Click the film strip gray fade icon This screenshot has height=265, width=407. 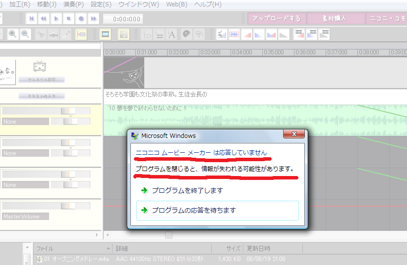click(324, 34)
